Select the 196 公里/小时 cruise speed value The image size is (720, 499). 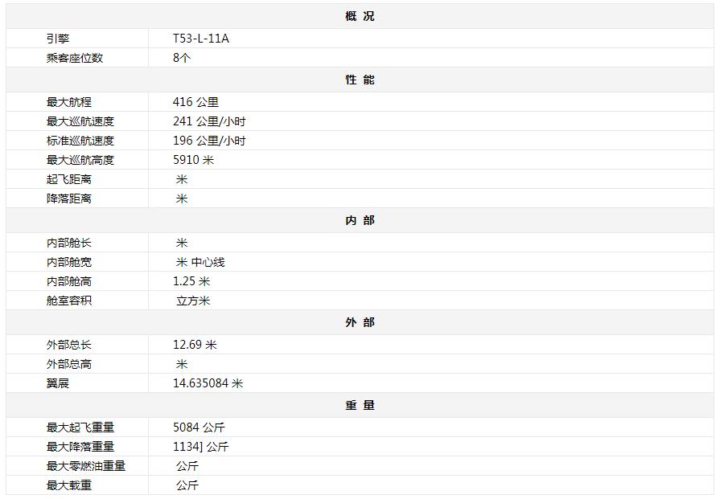tap(209, 141)
